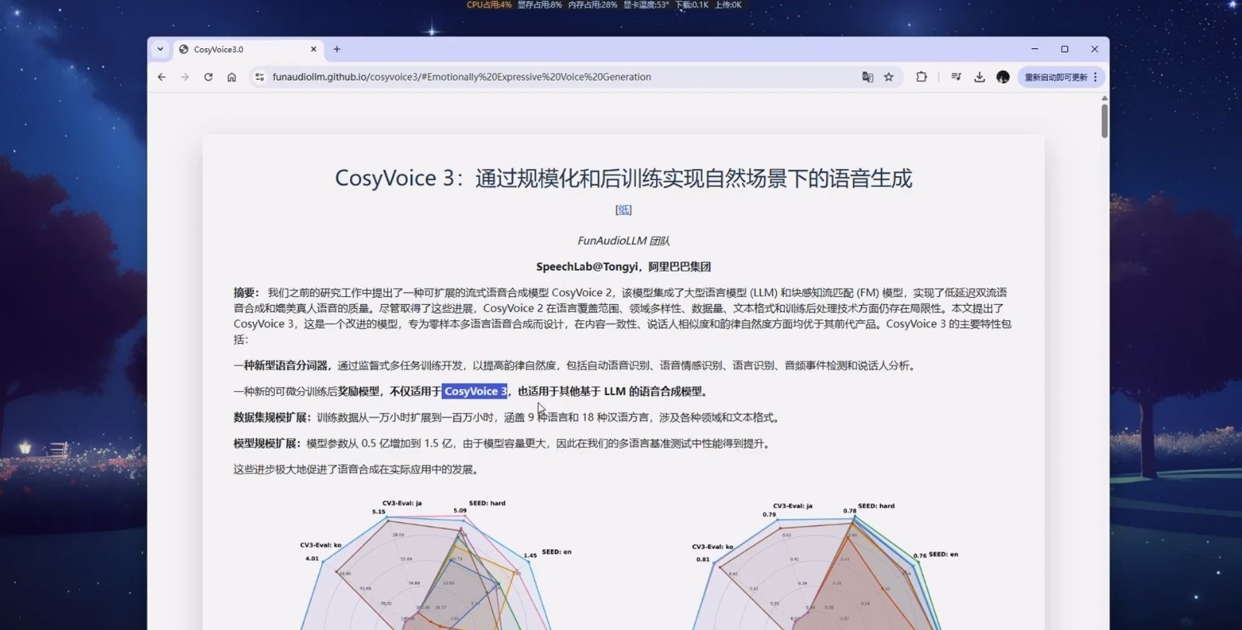Click the CV3-Eval: ja label on right chart
The height and width of the screenshot is (630, 1242).
[793, 506]
